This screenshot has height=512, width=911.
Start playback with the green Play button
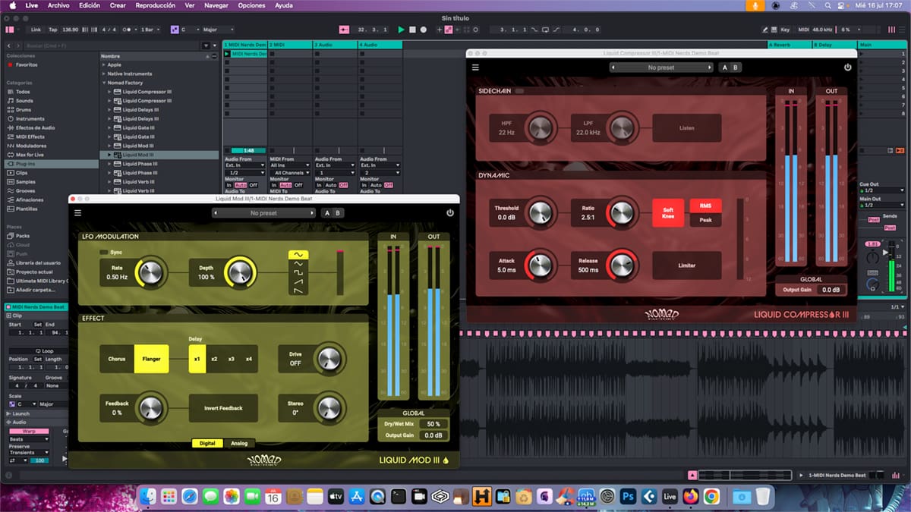[402, 30]
